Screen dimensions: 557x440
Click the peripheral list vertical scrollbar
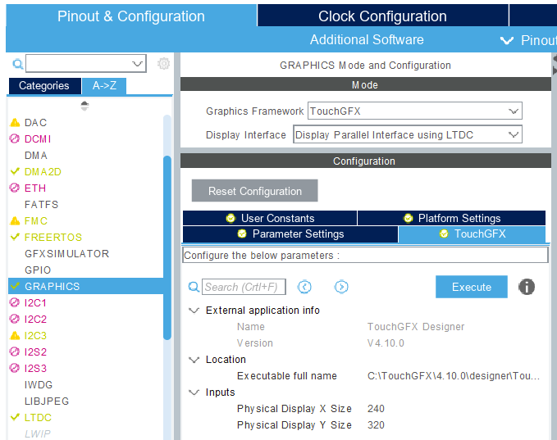point(167,247)
